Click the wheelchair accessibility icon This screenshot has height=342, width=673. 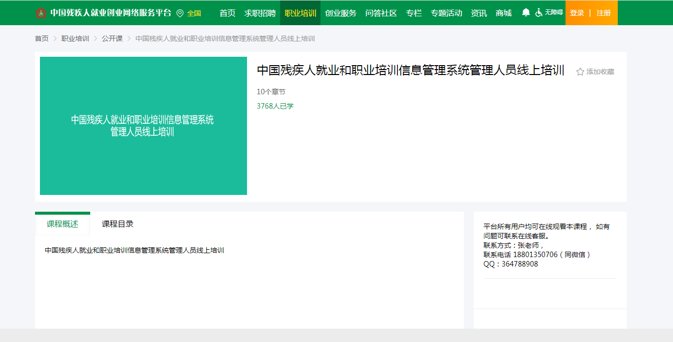click(x=539, y=13)
